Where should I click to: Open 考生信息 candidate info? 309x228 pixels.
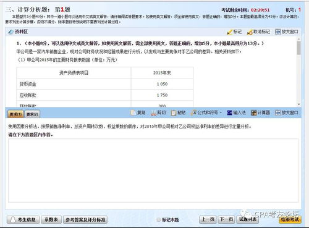click(23, 220)
